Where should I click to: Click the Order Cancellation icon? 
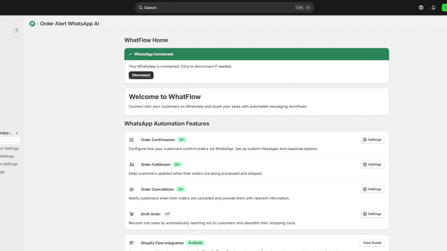click(131, 189)
